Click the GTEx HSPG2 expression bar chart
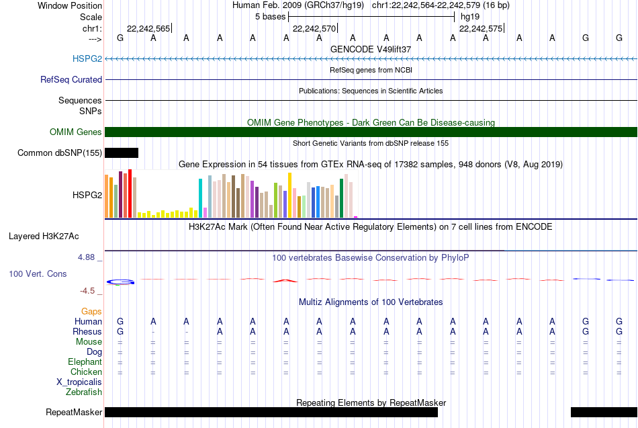 click(231, 194)
